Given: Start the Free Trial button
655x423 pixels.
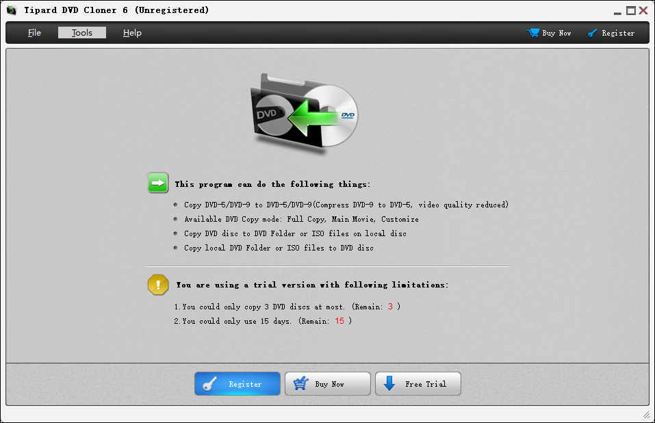Looking at the screenshot, I should [418, 384].
